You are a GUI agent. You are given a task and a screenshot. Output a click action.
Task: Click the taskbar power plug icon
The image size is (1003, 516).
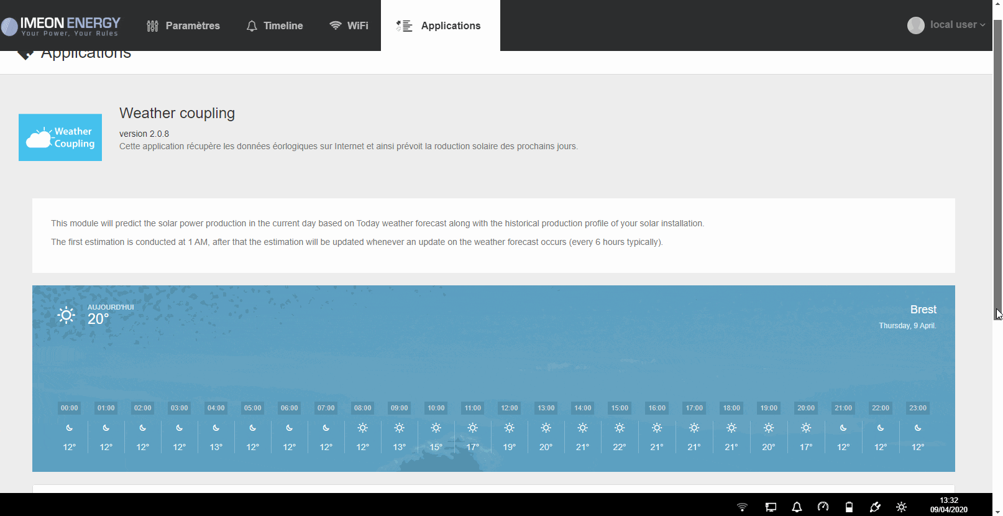[x=875, y=507]
